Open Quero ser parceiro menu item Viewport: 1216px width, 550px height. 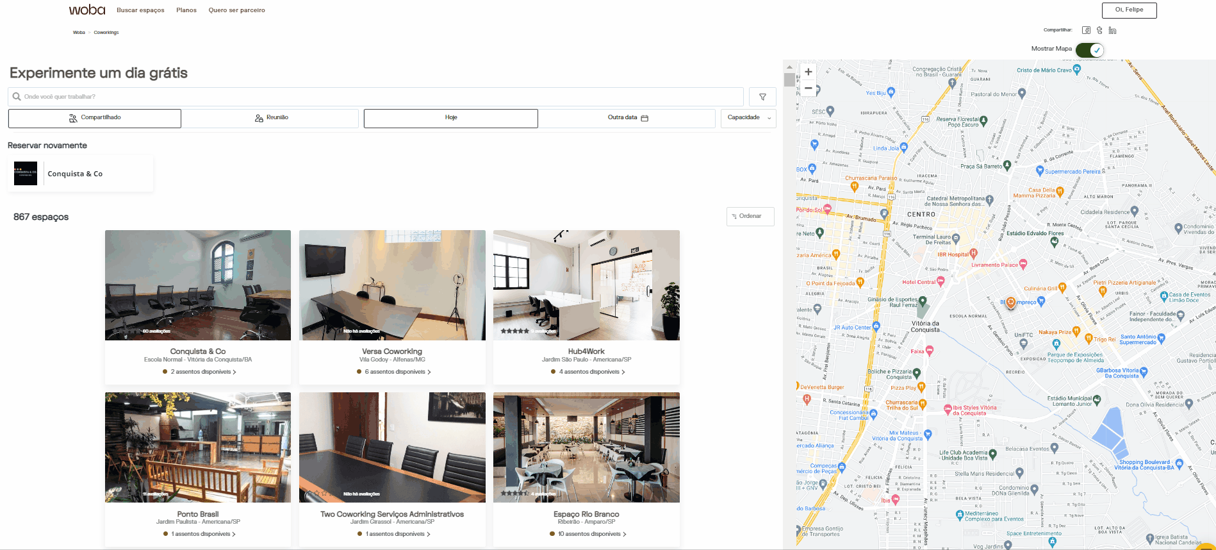pyautogui.click(x=236, y=10)
